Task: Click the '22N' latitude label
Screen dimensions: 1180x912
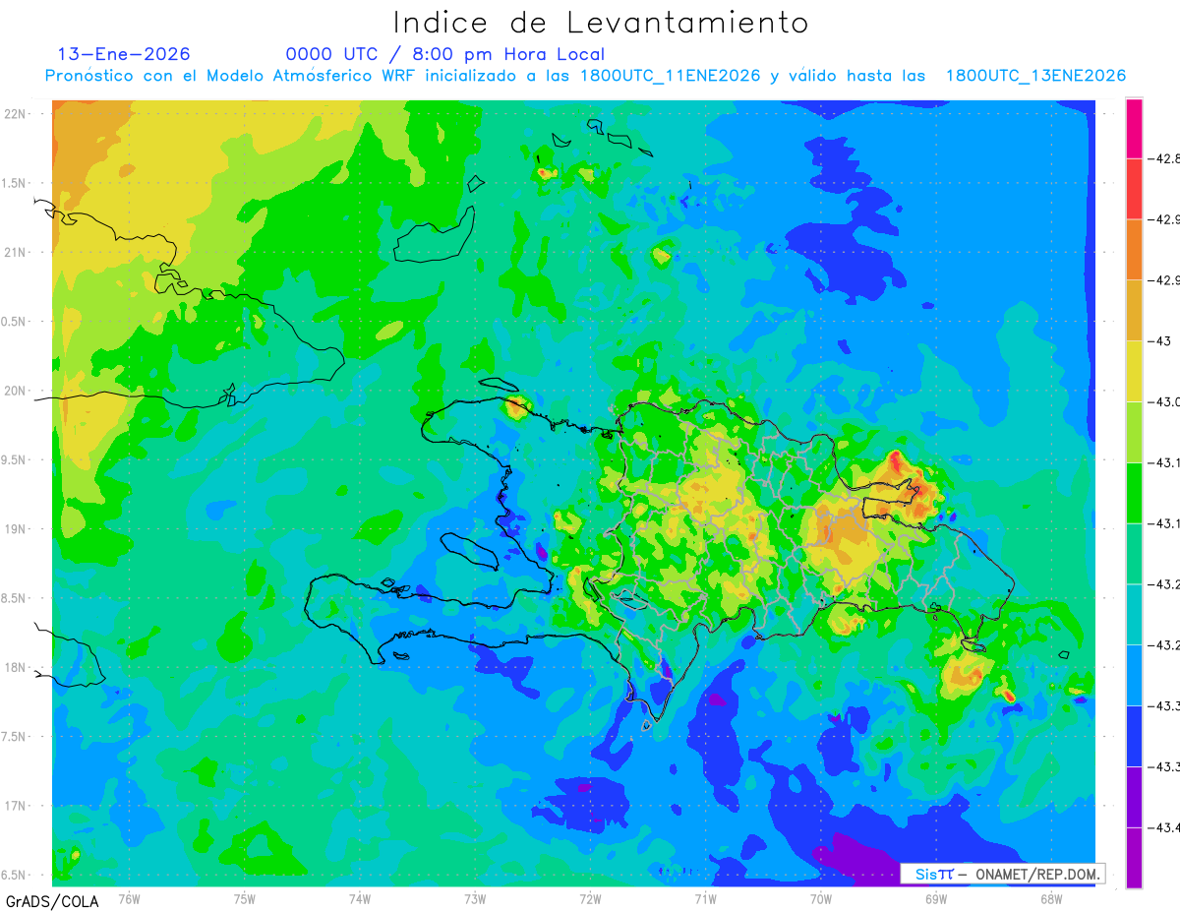Action: tap(14, 113)
